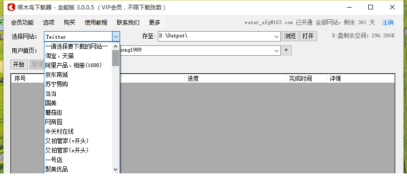Select 聚美优品 from the website list

[78, 169]
